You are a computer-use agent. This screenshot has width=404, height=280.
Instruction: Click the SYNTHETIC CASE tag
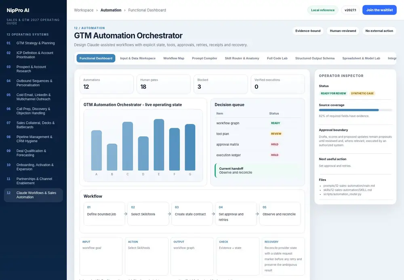point(362,94)
